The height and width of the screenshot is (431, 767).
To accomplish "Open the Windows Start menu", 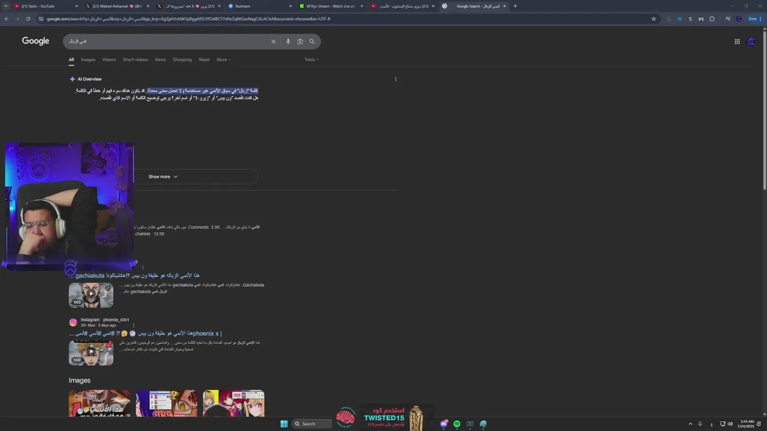I will tap(284, 424).
